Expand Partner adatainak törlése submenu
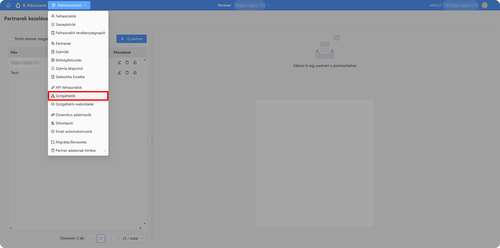This screenshot has width=500, height=248. (x=78, y=150)
